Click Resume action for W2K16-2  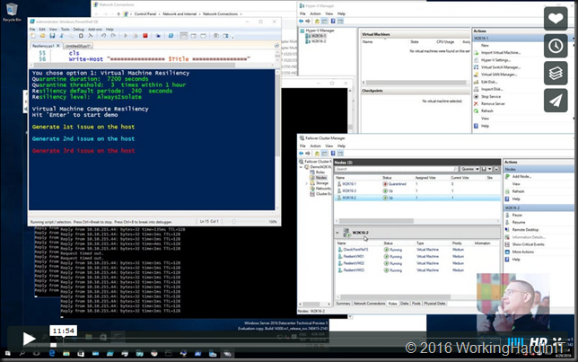518,222
